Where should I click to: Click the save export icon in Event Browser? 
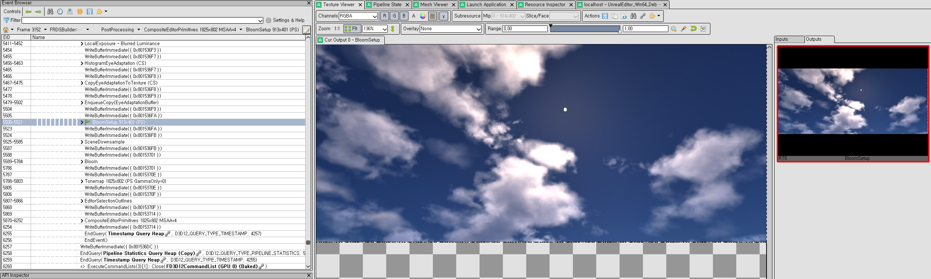(x=90, y=12)
